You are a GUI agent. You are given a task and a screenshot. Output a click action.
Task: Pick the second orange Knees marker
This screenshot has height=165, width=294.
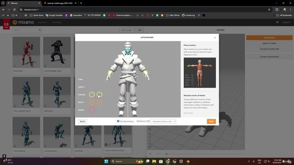[x=99, y=102]
